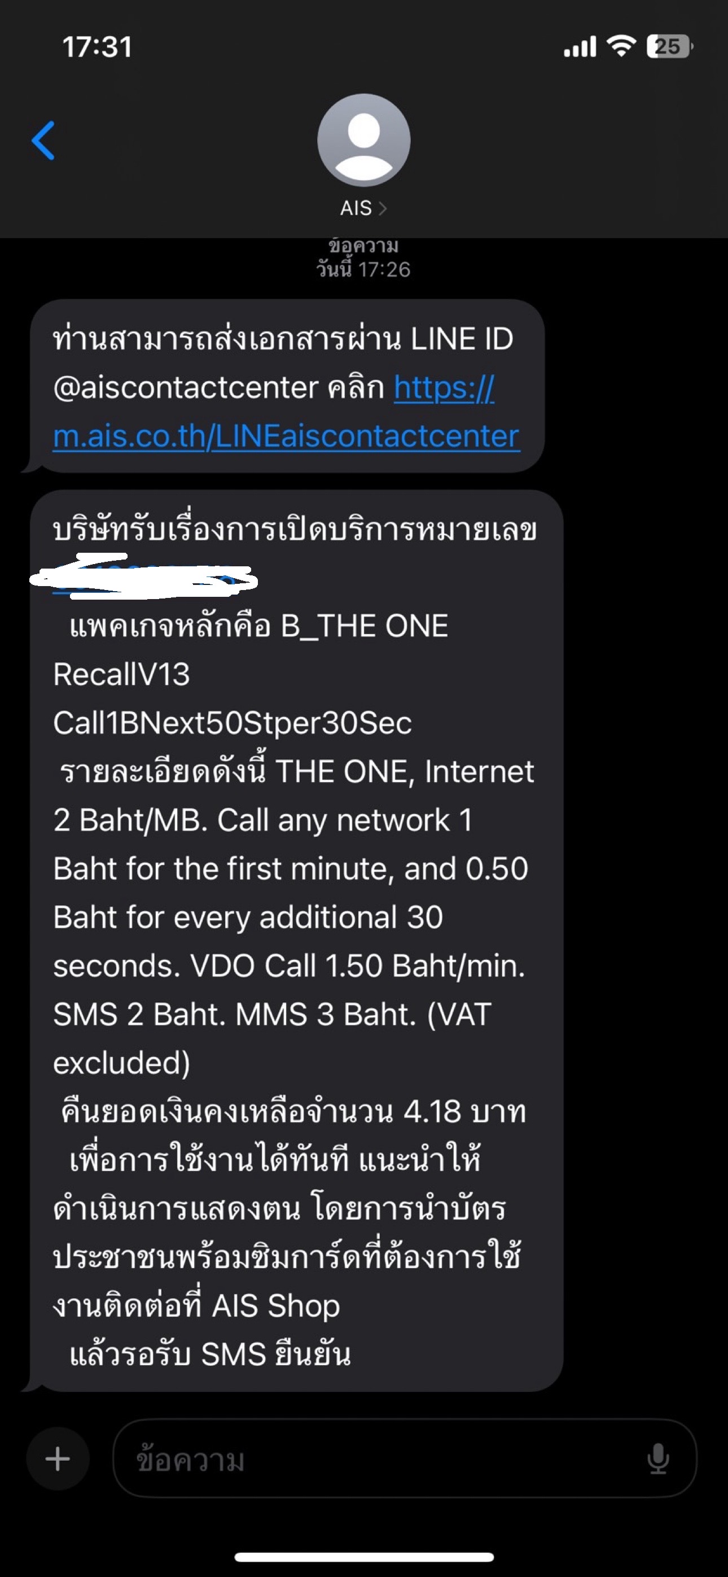
Task: Tap the blue back chevron
Action: click(x=43, y=140)
